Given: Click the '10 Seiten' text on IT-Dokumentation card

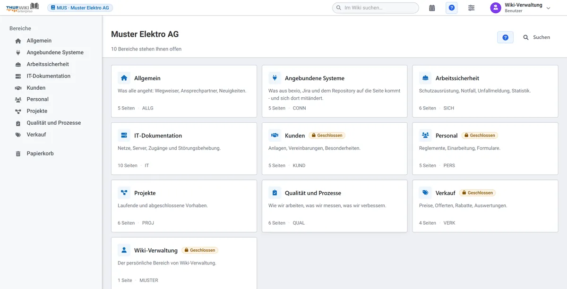Looking at the screenshot, I should pos(128,166).
